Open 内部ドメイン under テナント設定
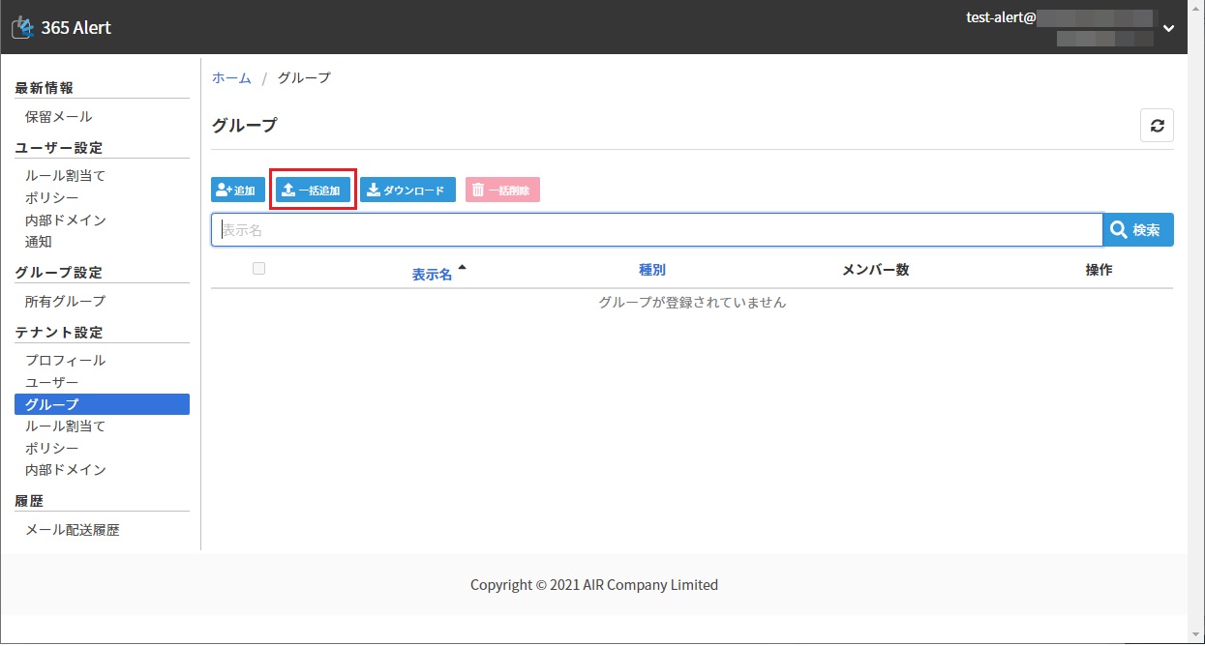1205x646 pixels. tap(65, 470)
